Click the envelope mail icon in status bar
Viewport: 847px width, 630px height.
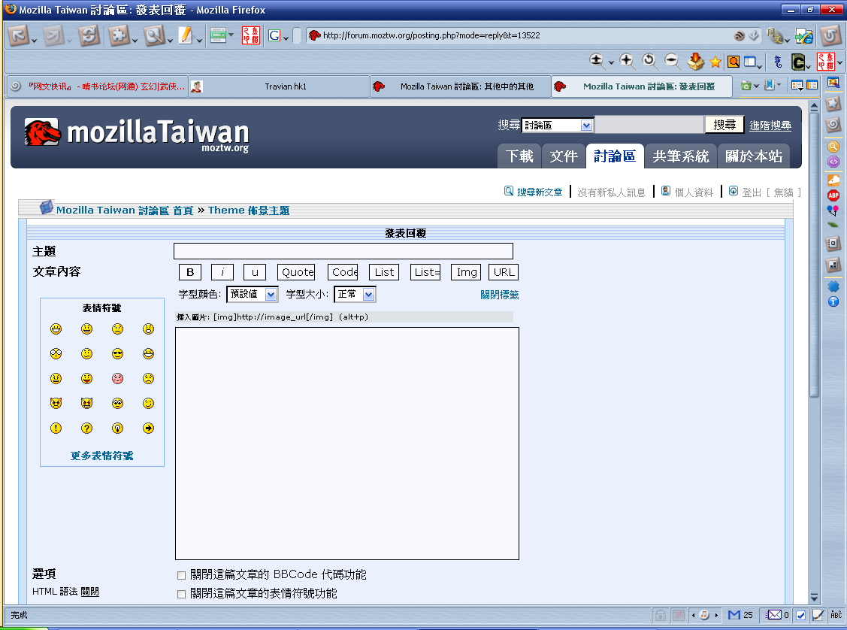point(775,615)
